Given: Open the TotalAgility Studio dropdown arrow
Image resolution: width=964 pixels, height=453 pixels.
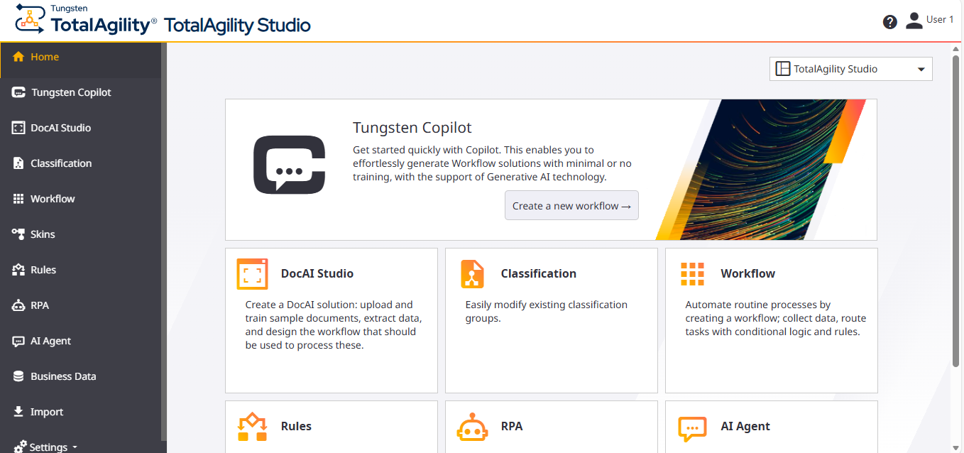Looking at the screenshot, I should [x=921, y=70].
